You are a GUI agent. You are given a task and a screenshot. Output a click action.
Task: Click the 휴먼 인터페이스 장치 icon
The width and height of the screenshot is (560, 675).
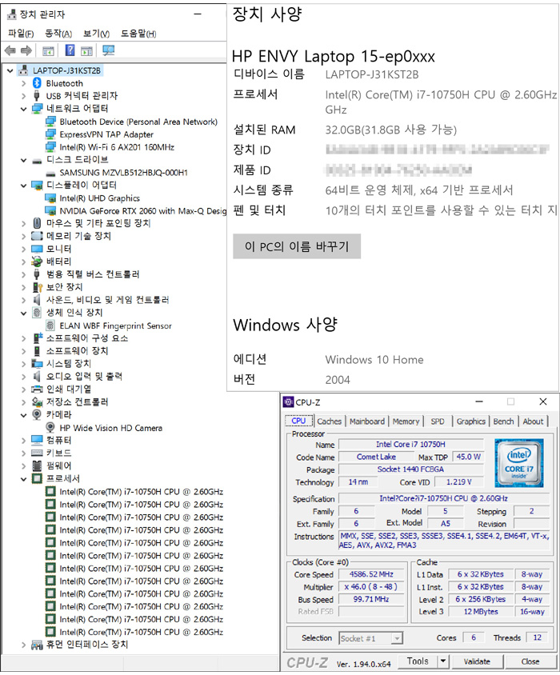pos(37,645)
